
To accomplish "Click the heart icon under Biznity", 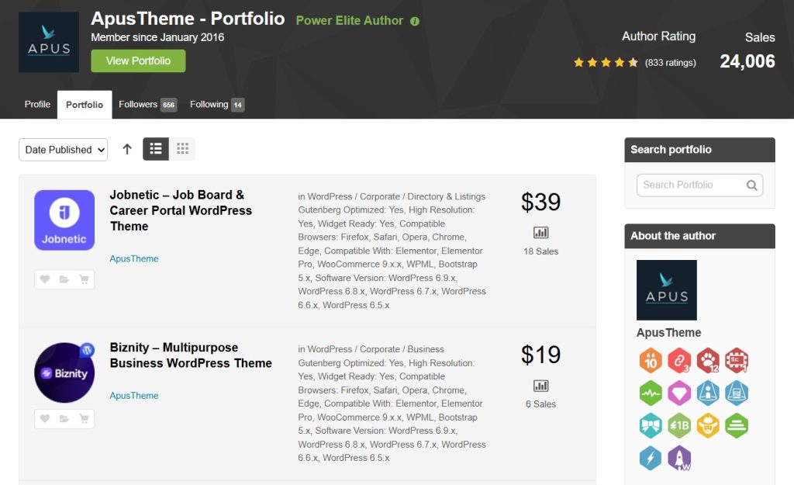I will pos(45,419).
